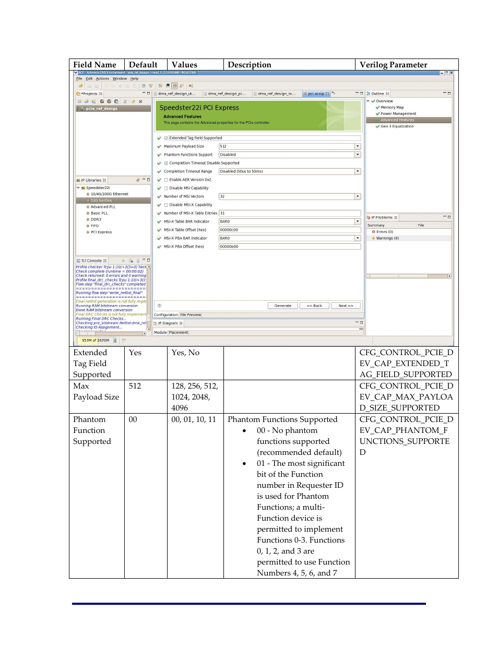This screenshot has height=645, width=498.
Task: Click the help question icon beside Generate
Action: click(159, 306)
